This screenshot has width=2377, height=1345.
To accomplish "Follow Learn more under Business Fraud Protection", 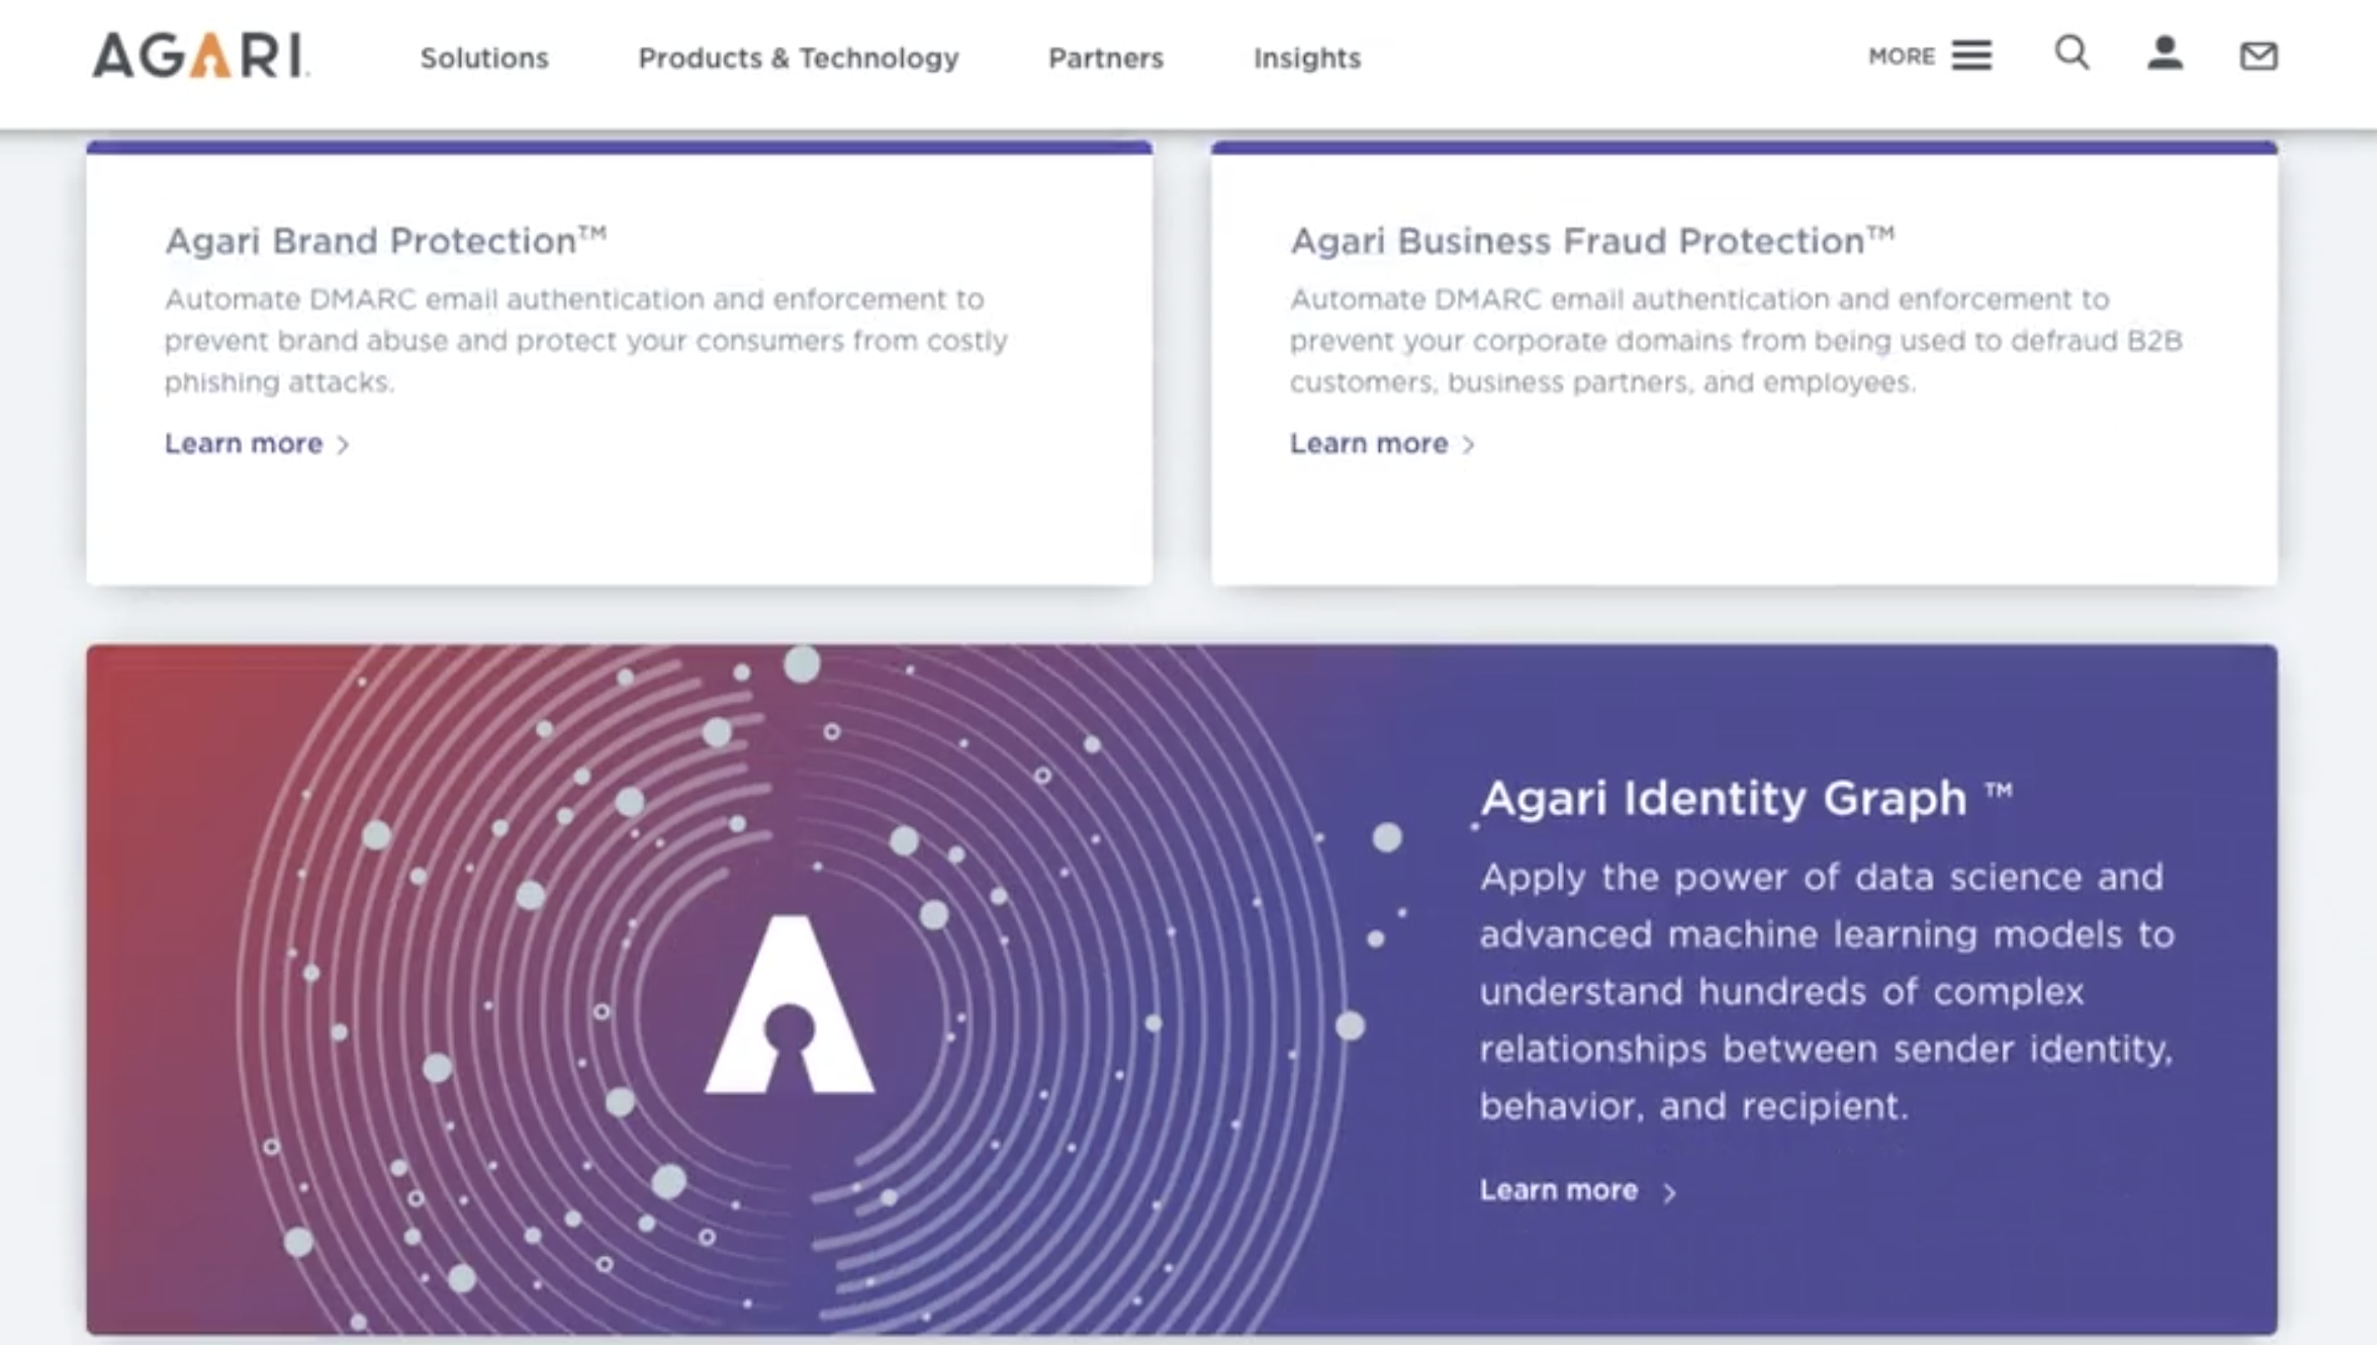I will pyautogui.click(x=1368, y=444).
